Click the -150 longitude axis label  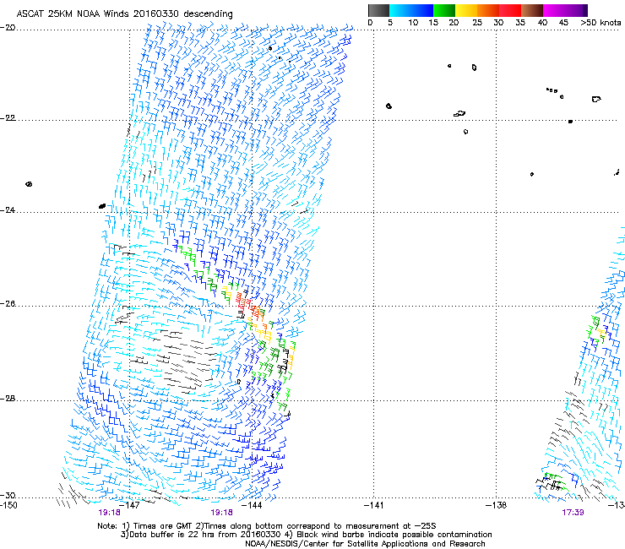pos(8,505)
